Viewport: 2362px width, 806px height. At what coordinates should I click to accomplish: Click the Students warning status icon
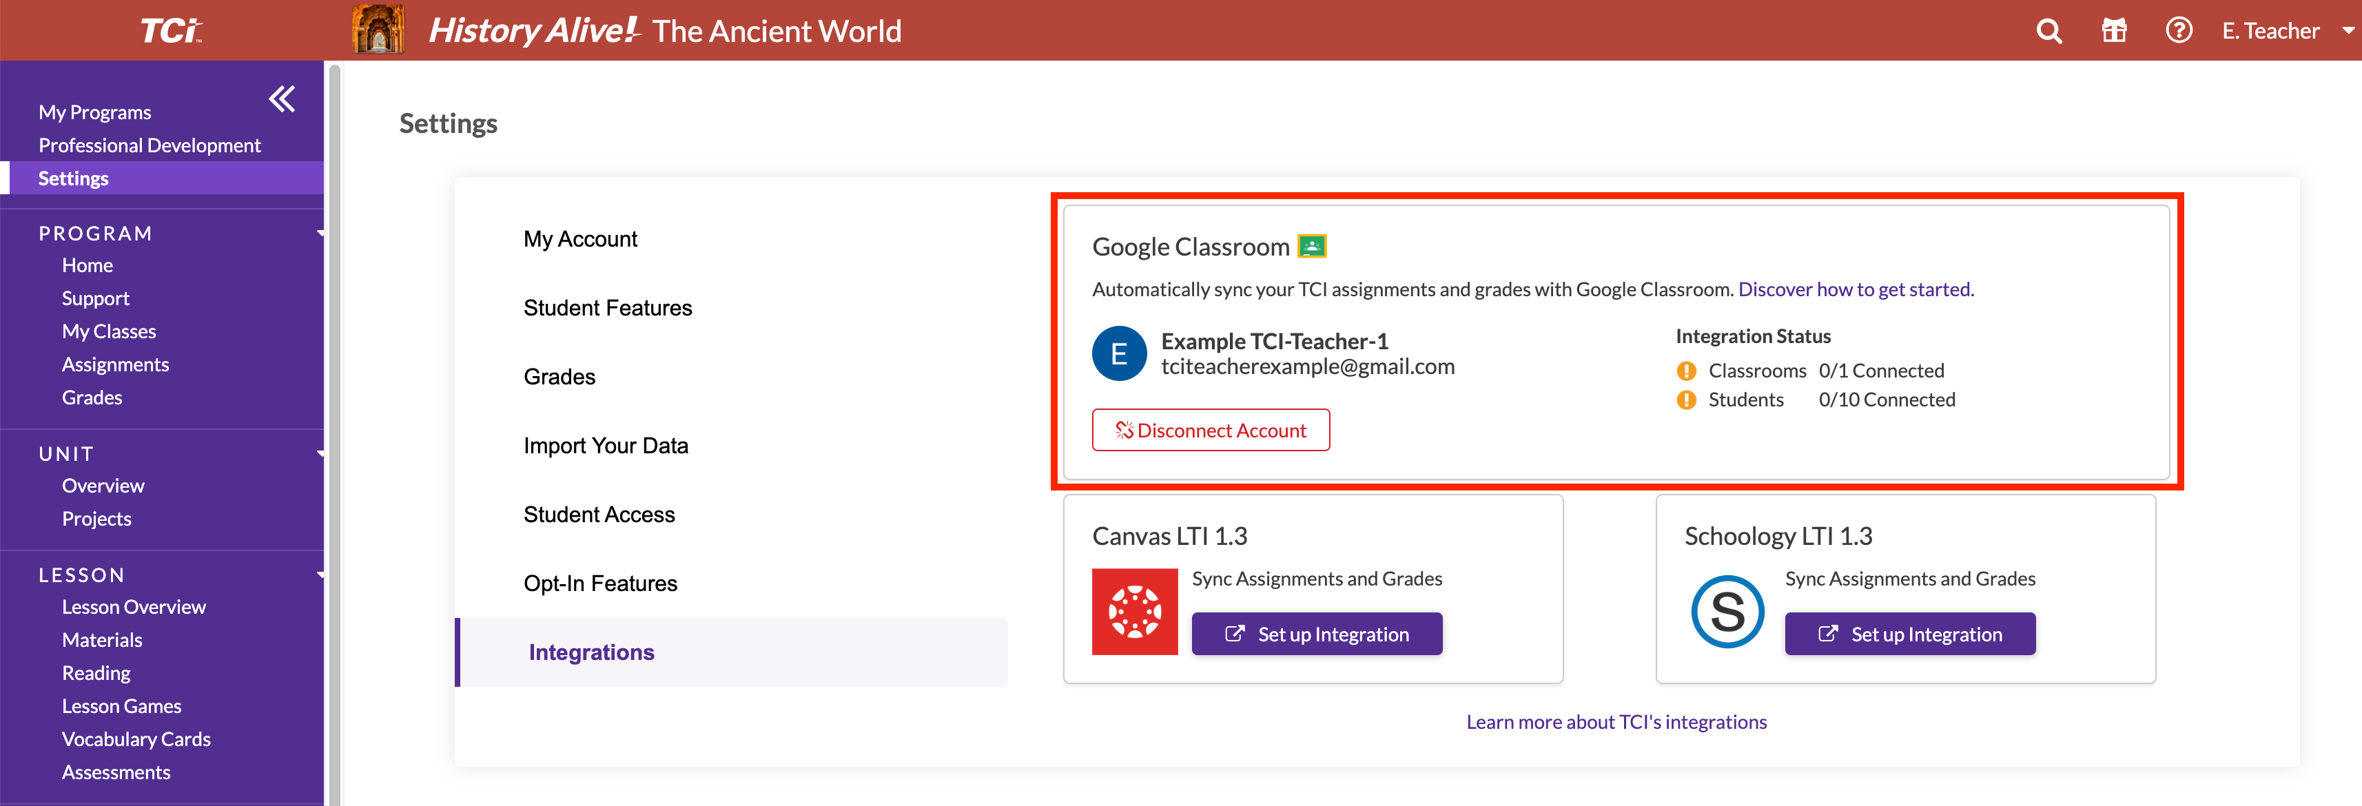click(1686, 400)
